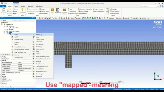Image resolution: width=164 pixels, height=92 pixels.
Task: Choose Refinement in submenu
Action: (x=43, y=42)
